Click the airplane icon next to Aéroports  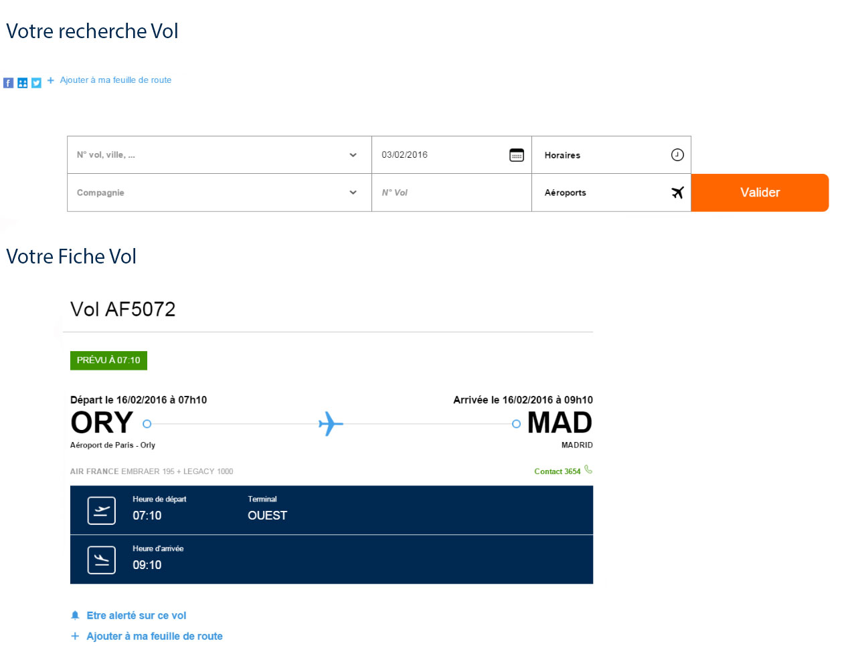pyautogui.click(x=677, y=193)
